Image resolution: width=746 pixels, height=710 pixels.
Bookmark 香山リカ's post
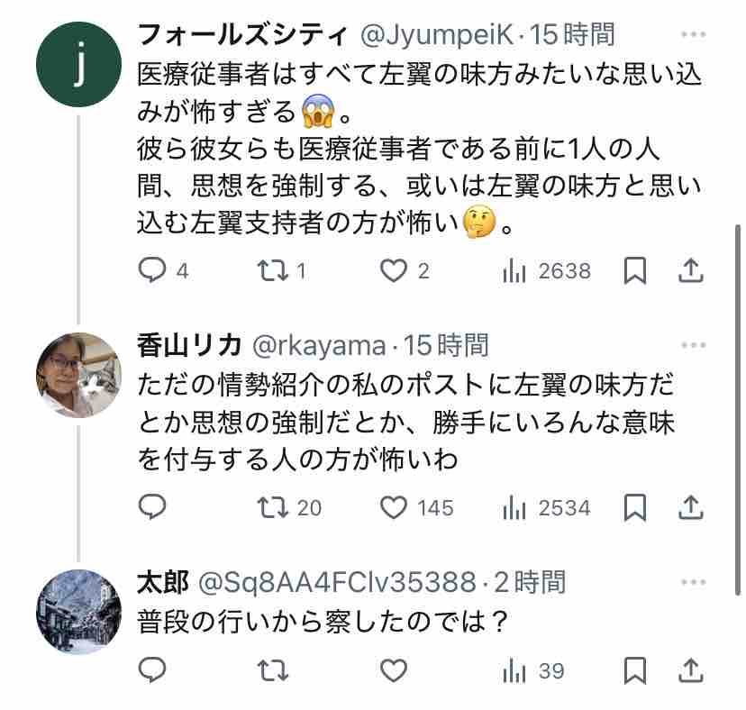[x=635, y=507]
